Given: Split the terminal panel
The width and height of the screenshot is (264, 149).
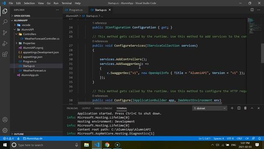Looking at the screenshot, I should 239,108.
